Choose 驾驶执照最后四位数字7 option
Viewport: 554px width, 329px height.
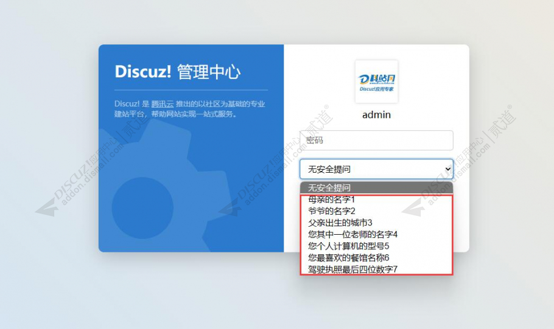(376, 269)
